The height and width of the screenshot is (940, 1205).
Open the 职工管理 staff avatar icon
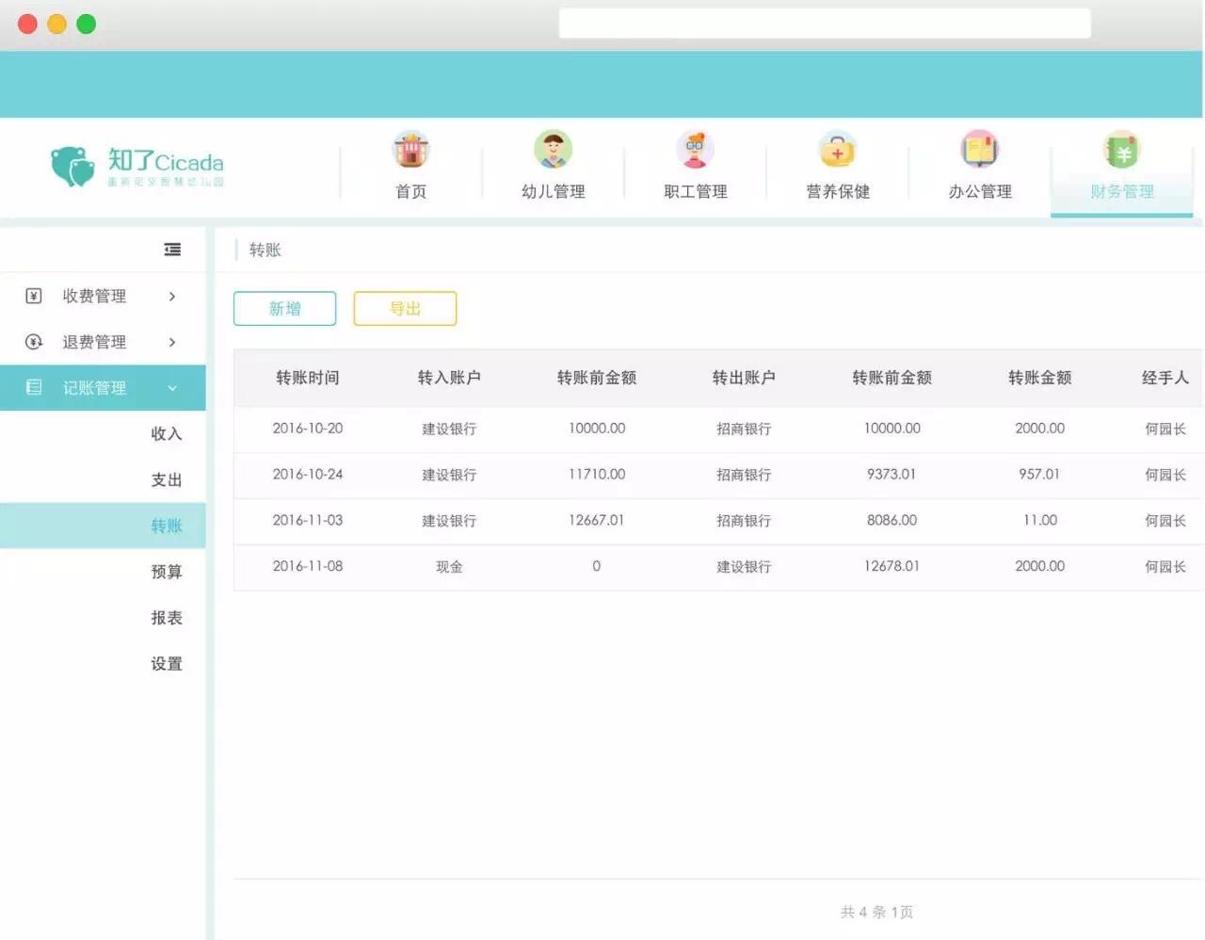[x=695, y=150]
